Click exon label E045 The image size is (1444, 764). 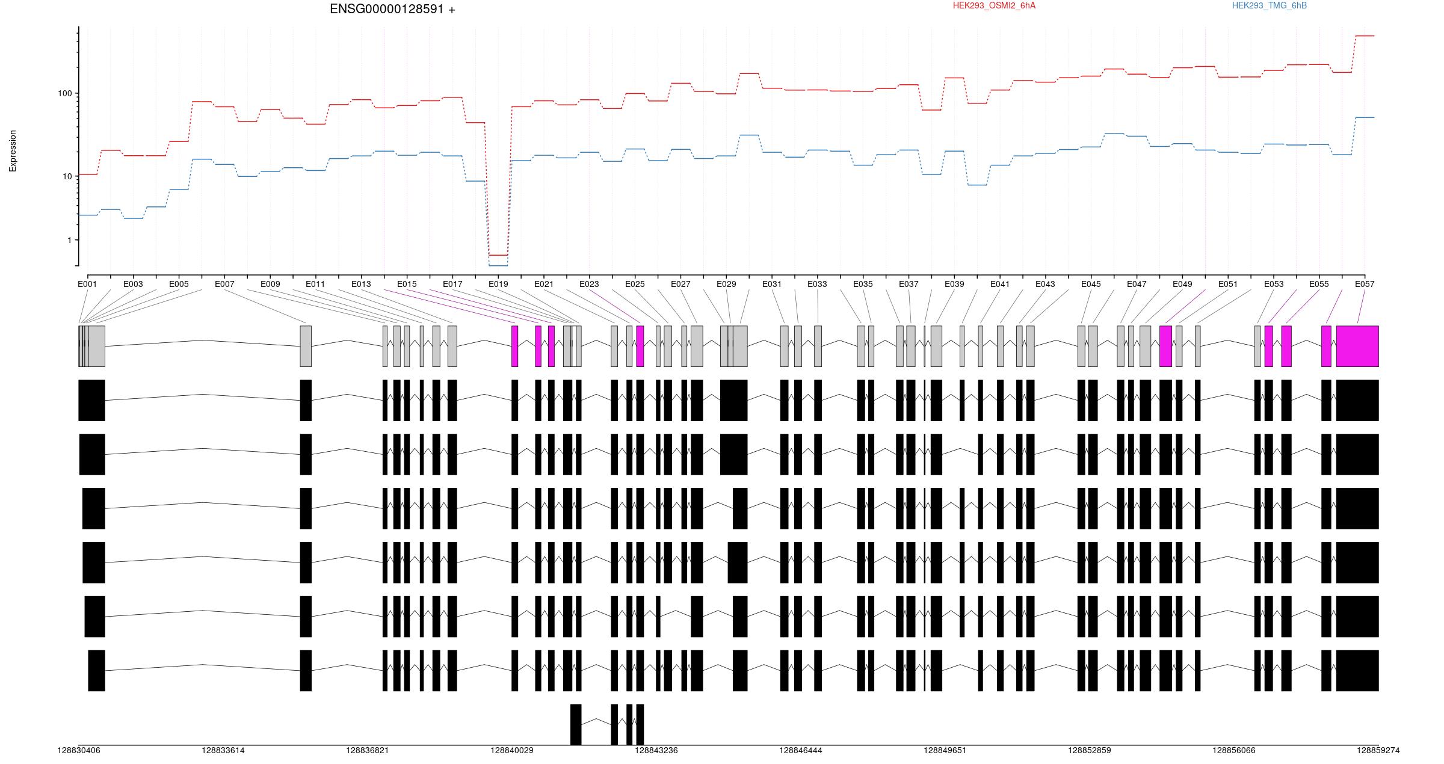pyautogui.click(x=1091, y=284)
